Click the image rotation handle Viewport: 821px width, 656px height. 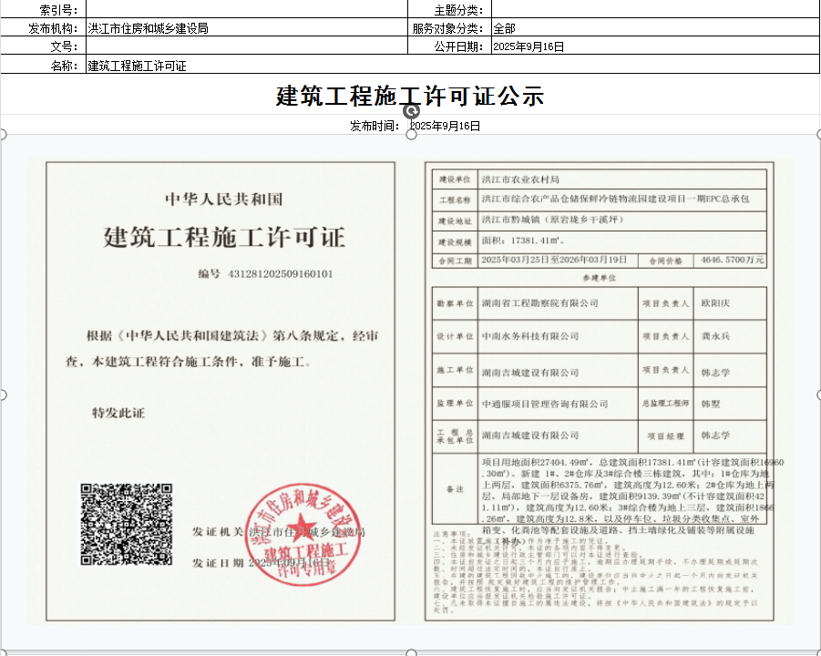click(410, 109)
